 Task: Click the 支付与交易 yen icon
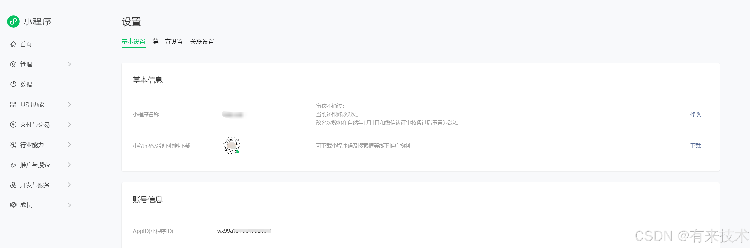coord(13,124)
